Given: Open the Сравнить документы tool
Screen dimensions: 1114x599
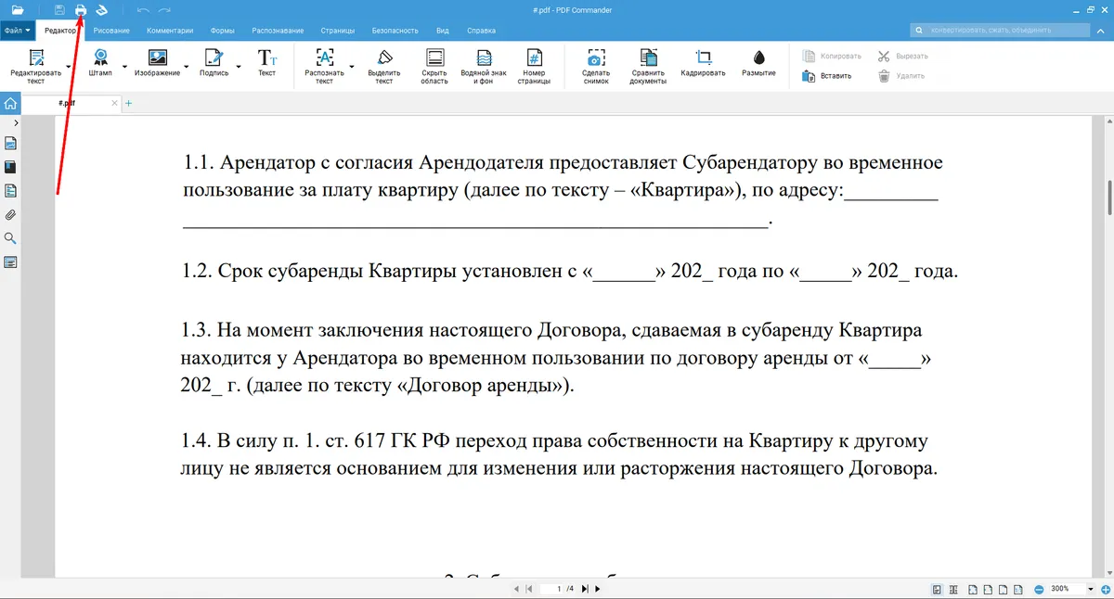Looking at the screenshot, I should point(648,66).
